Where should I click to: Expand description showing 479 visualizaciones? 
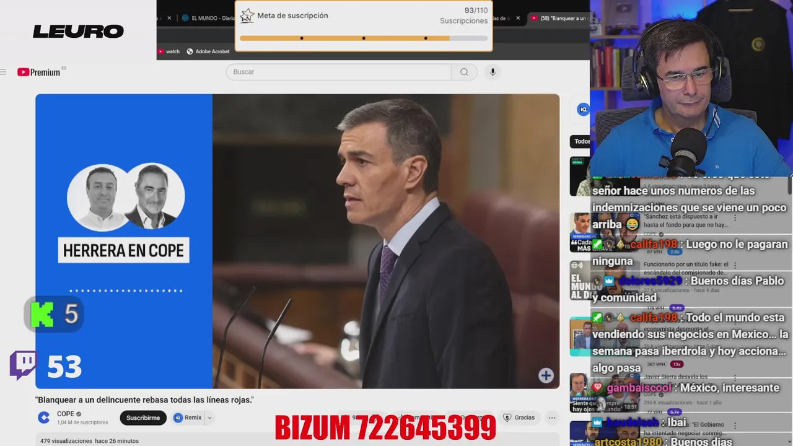tap(89, 441)
